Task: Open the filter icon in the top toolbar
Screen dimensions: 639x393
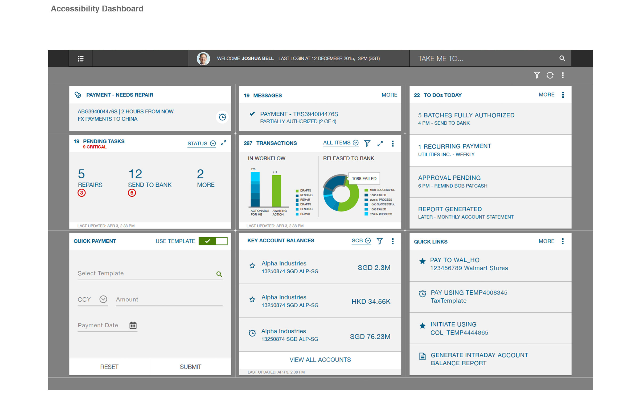Action: coord(537,75)
